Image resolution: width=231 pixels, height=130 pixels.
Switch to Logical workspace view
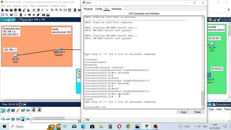pos(8,19)
